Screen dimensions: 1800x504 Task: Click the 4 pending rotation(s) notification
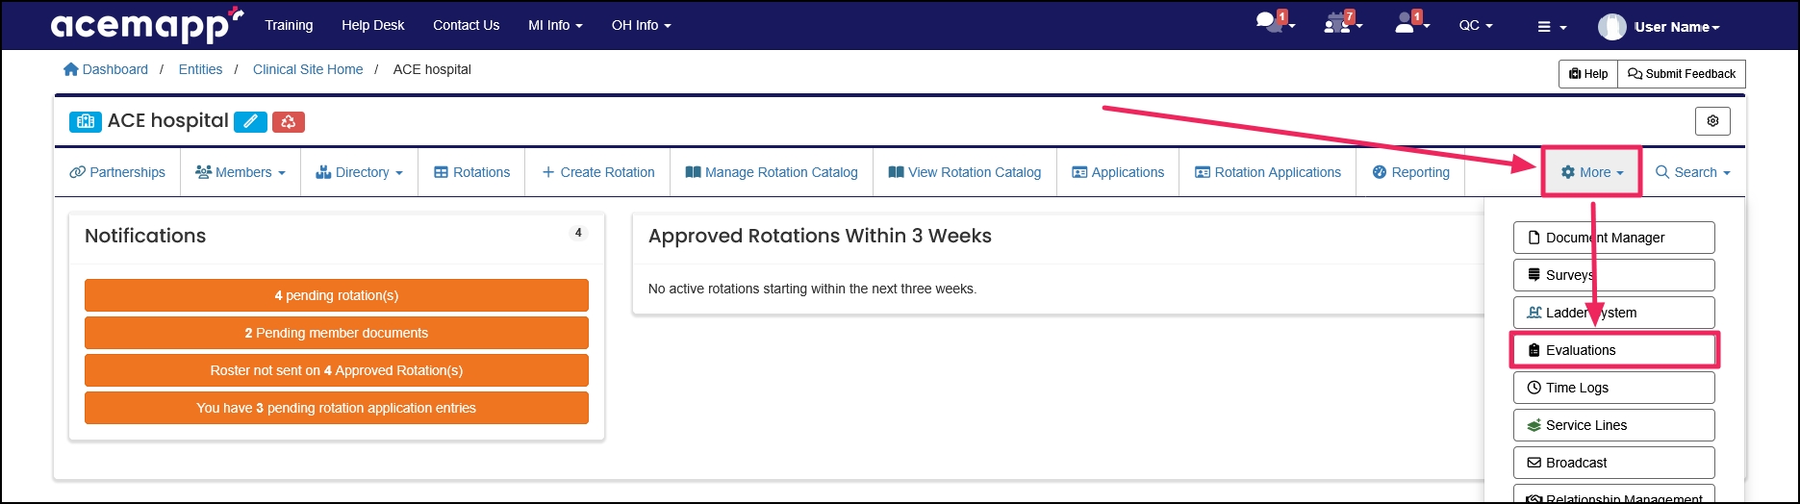pyautogui.click(x=337, y=295)
